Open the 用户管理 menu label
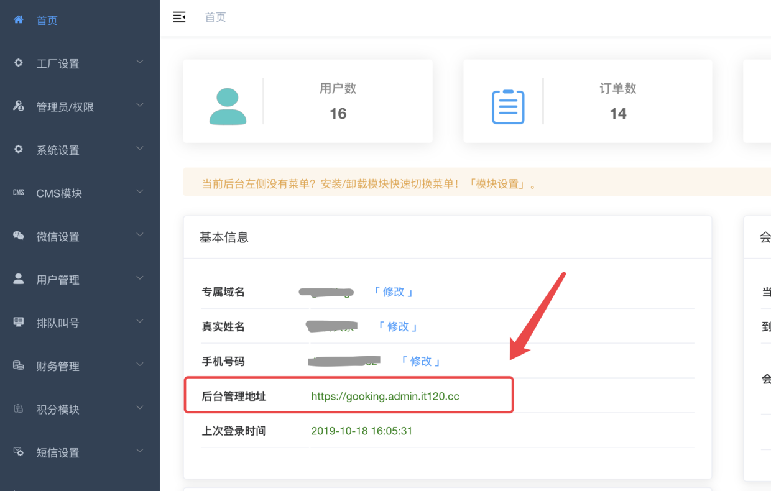Screen dimensions: 771x491 click(x=58, y=280)
